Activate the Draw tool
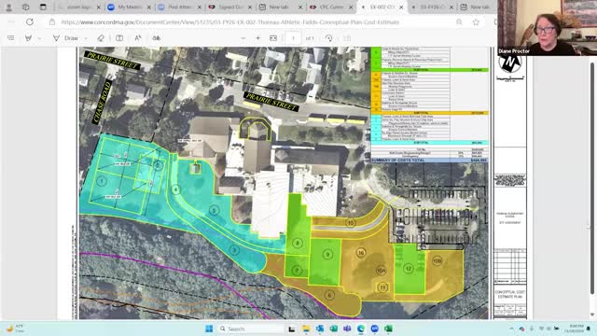597x336 pixels. coord(67,38)
